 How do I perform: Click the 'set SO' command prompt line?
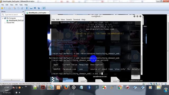(x=77, y=74)
